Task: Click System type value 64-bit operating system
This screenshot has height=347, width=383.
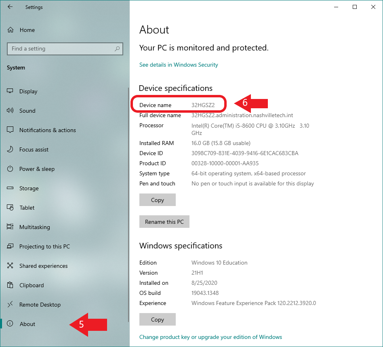Action: coord(248,173)
